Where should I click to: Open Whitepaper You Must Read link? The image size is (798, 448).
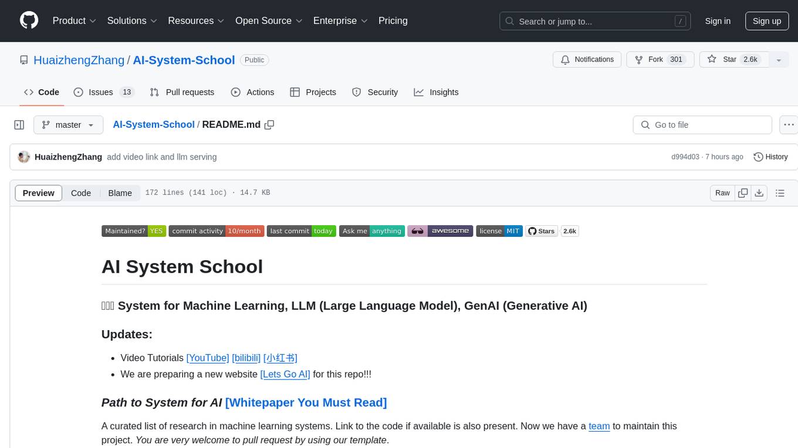pyautogui.click(x=306, y=402)
